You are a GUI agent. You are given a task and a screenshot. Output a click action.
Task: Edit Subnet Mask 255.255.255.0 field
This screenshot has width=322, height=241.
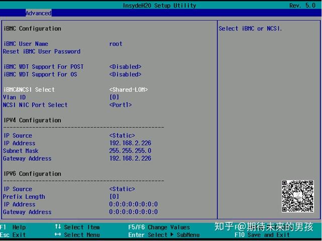tap(130, 151)
